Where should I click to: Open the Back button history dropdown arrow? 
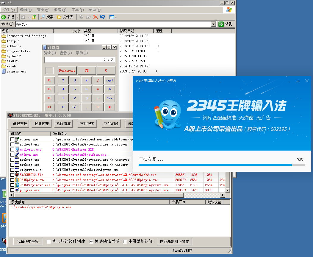point(18,17)
